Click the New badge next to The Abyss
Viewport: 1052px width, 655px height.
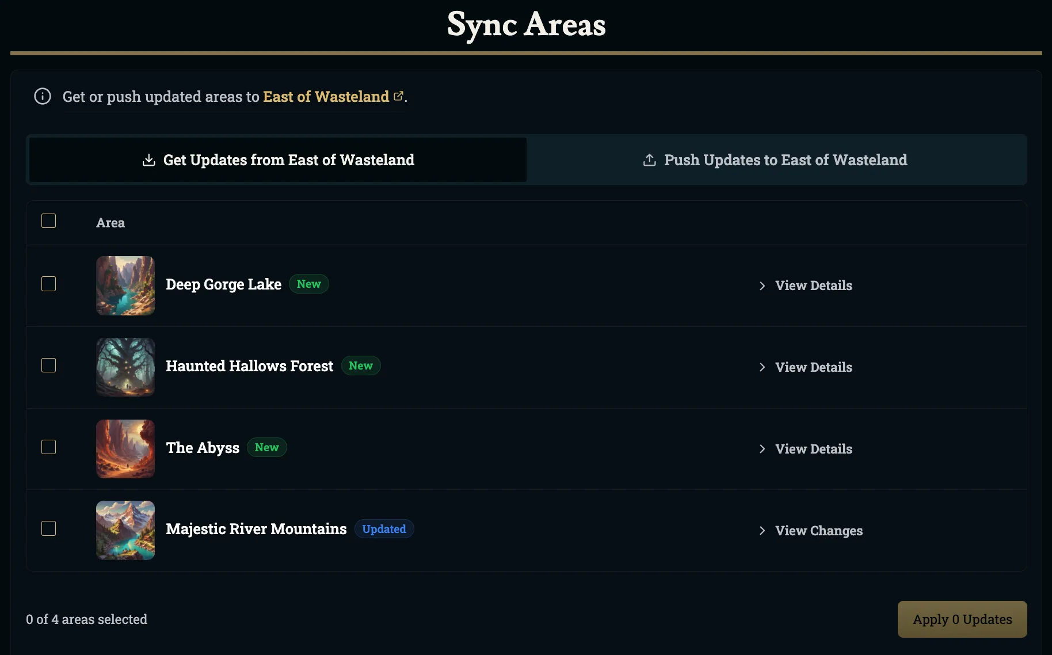pyautogui.click(x=266, y=447)
